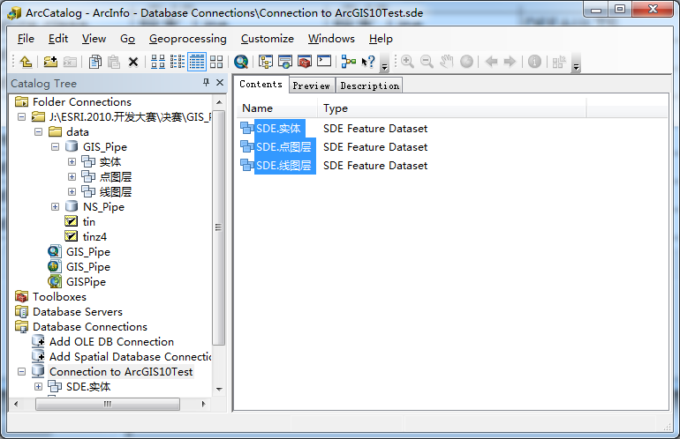680x439 pixels.
Task: Open Standard toolbar options dropdown arrow
Action: pyautogui.click(x=384, y=62)
